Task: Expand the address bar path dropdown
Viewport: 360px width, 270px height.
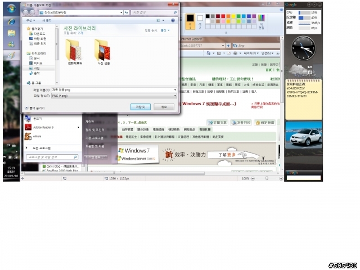Action: 121,12
